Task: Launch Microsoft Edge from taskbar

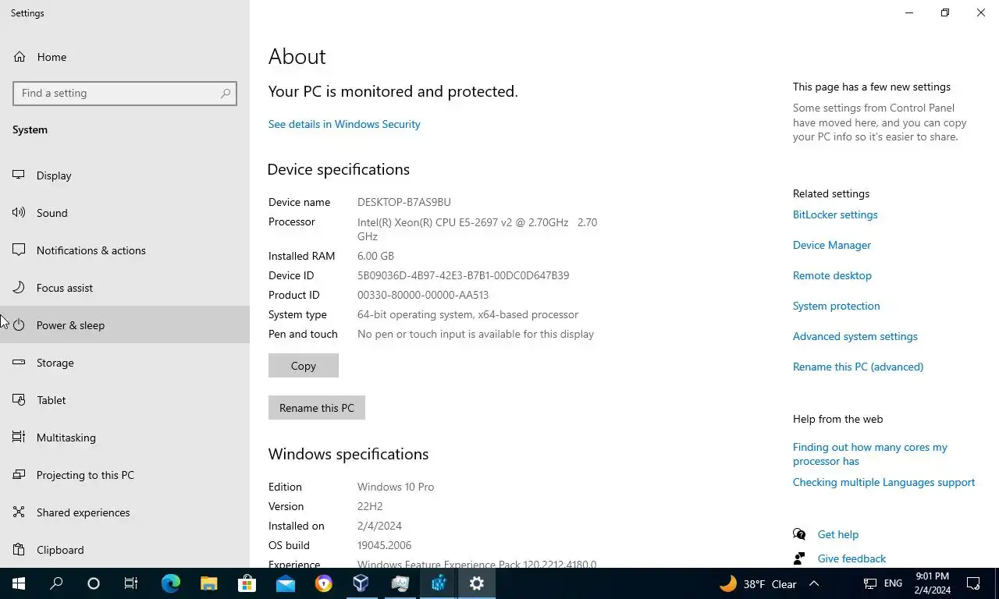Action: coord(170,583)
